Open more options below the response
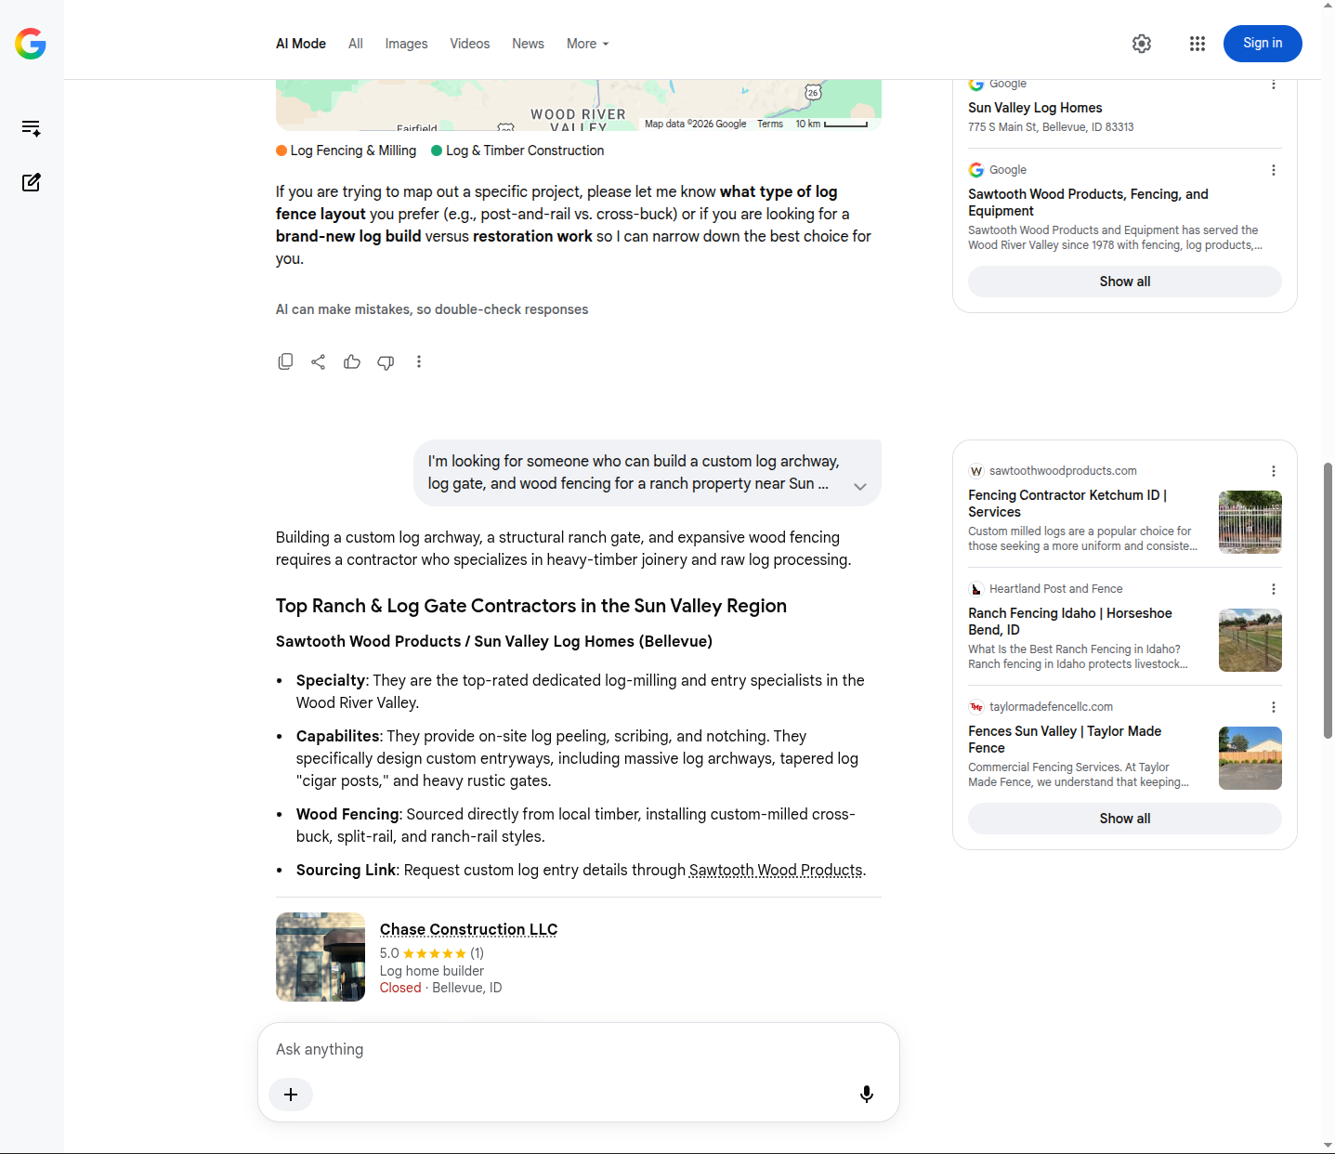 pos(419,361)
